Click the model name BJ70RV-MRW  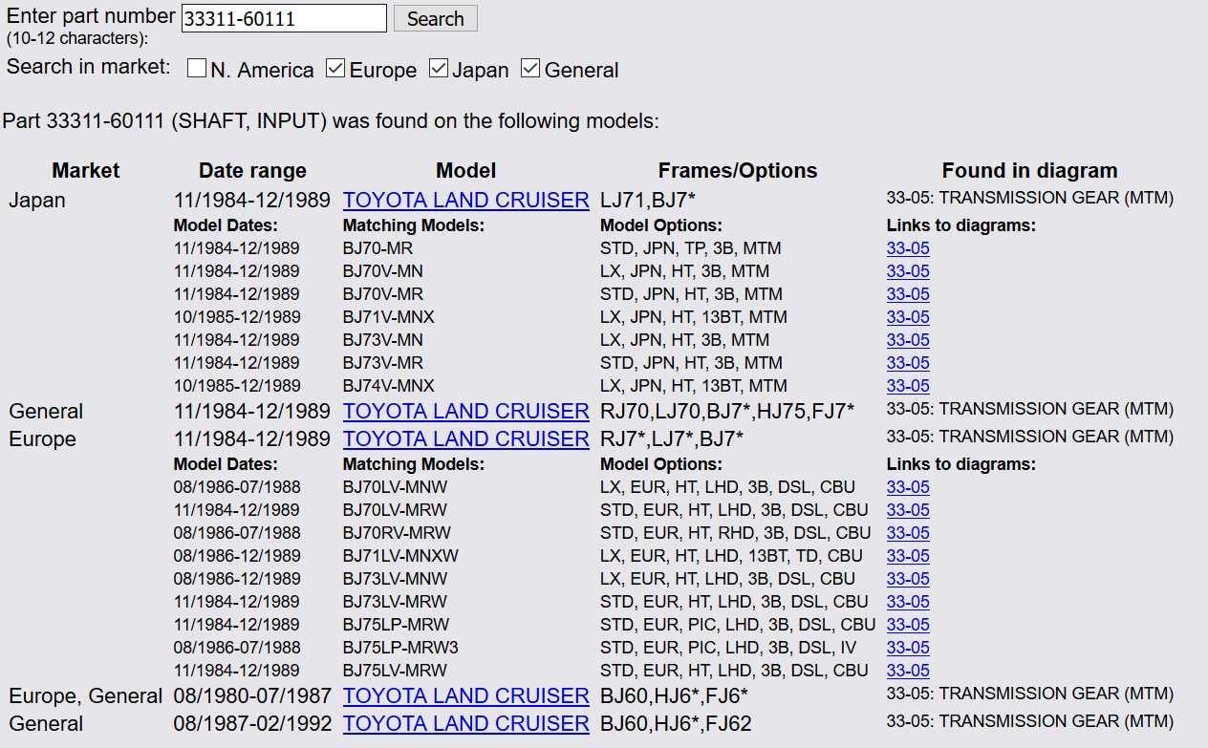[397, 533]
